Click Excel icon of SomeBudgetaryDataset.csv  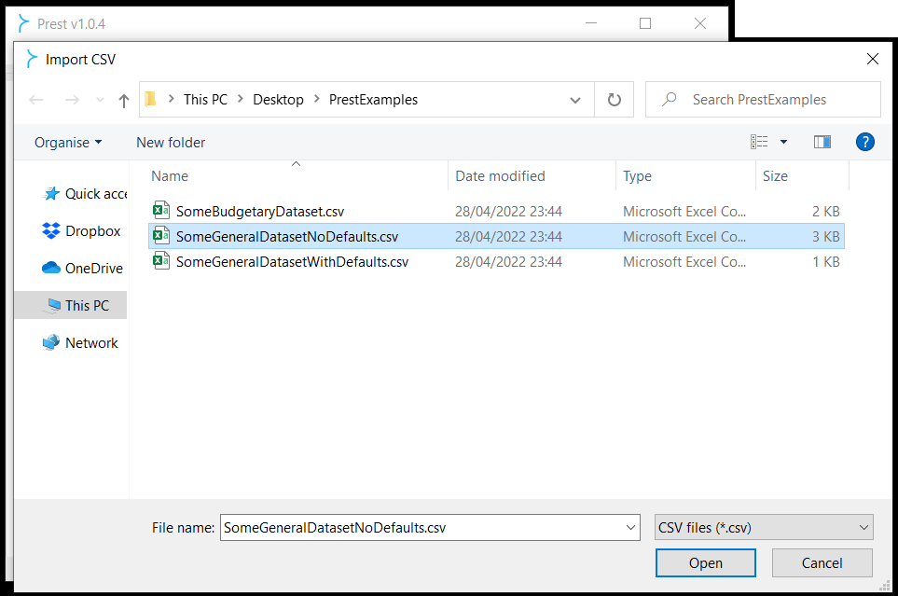click(161, 210)
